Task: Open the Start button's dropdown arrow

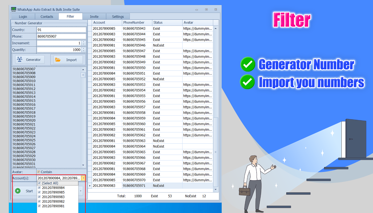Action: (x=81, y=191)
